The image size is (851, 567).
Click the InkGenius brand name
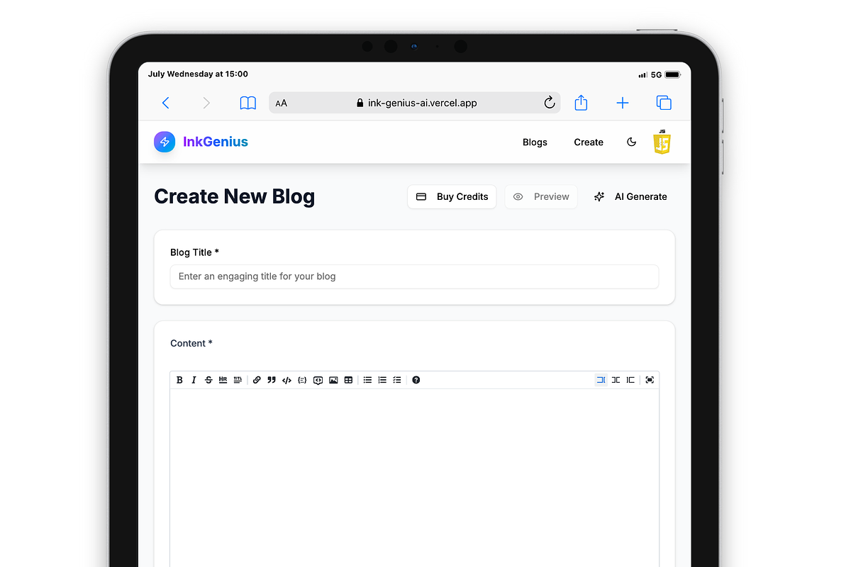coord(216,142)
